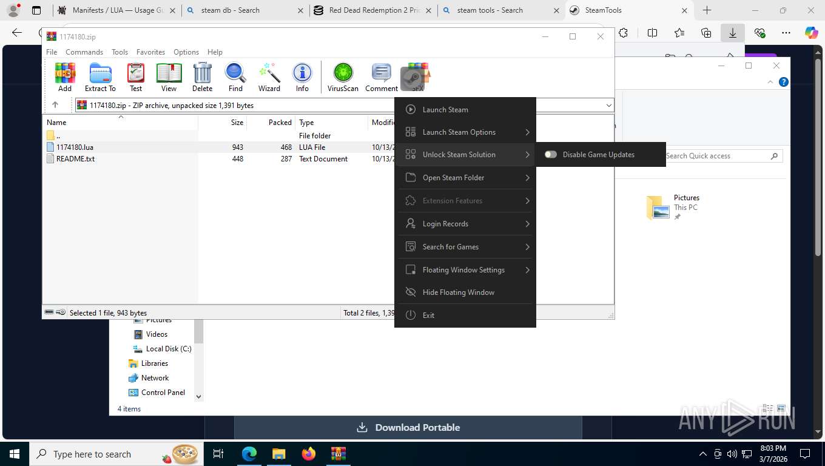The image size is (825, 466).
Task: Click the 1174180.lua file icon
Action: pyautogui.click(x=50, y=147)
